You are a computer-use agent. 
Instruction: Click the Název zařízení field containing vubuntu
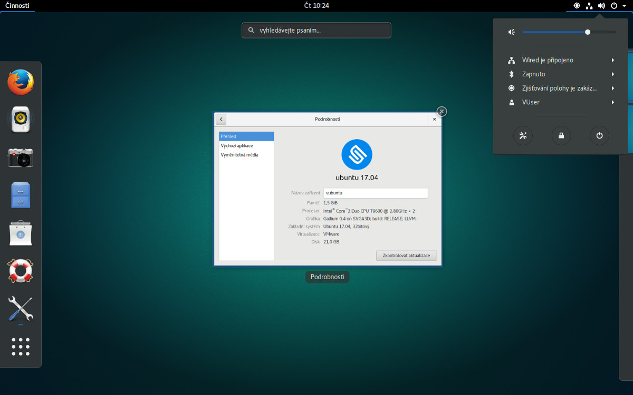pyautogui.click(x=376, y=193)
